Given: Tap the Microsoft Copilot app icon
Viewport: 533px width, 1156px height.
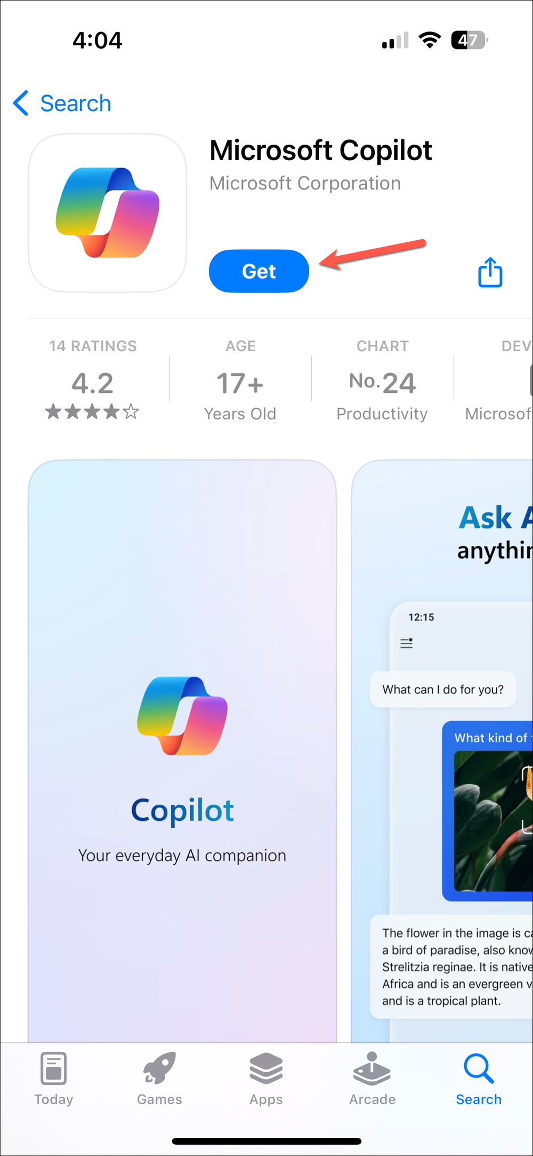Looking at the screenshot, I should click(x=107, y=212).
